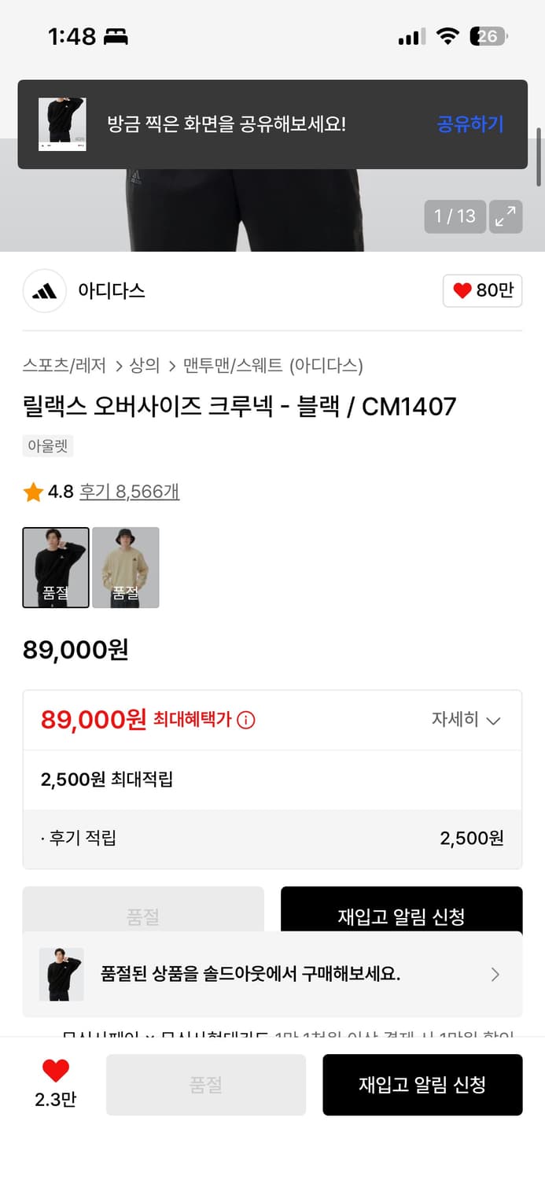545x1180 pixels.
Task: Select the black crewneck color thumbnail
Action: 55,567
